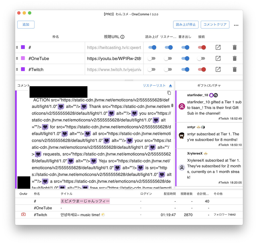The height and width of the screenshot is (245, 258).
Task: Pop out the first # frame window
Action: [218, 47]
